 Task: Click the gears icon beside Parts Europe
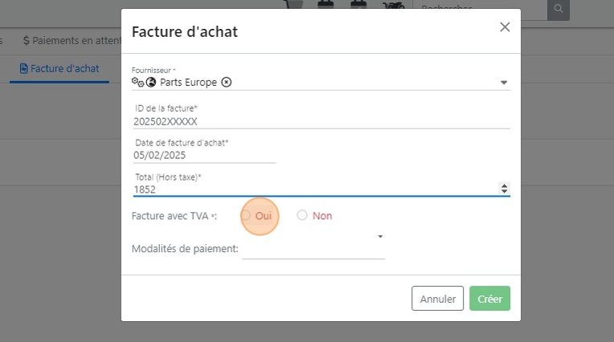tap(137, 82)
